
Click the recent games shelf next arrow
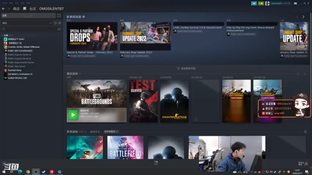pyautogui.click(x=305, y=74)
